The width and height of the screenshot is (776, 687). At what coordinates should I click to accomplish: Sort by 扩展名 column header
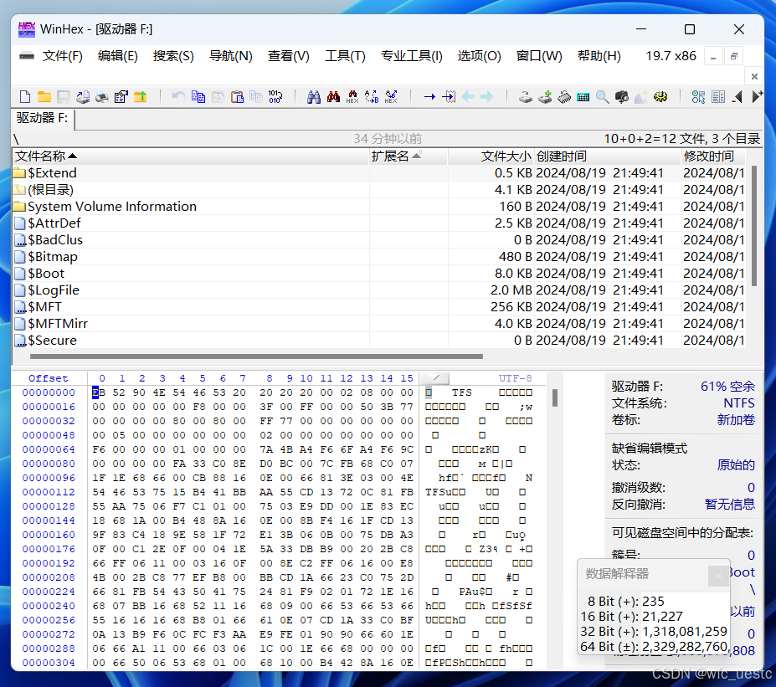[409, 156]
